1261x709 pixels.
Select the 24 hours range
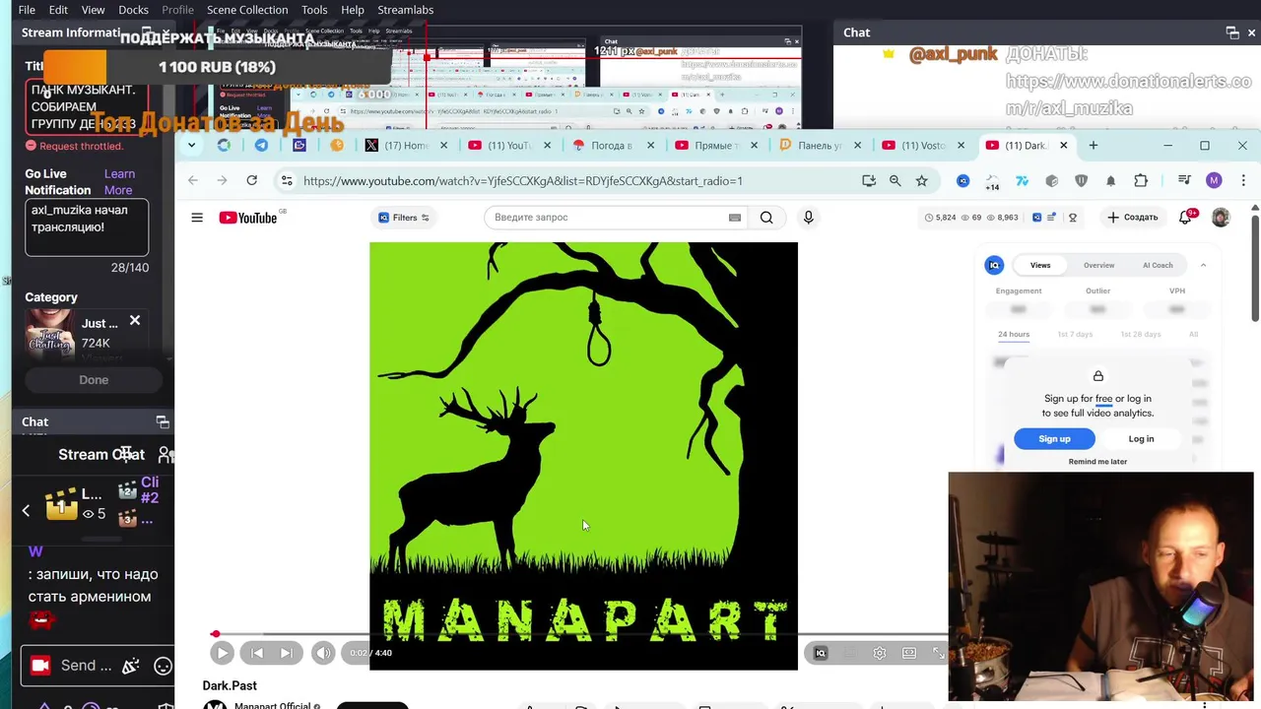coord(1014,335)
